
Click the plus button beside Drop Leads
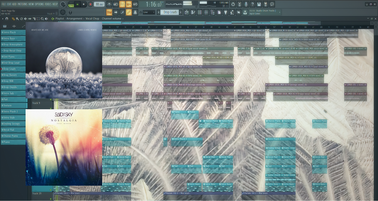point(181,12)
